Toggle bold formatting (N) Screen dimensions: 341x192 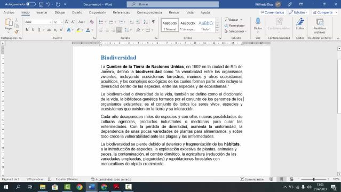coord(27,30)
